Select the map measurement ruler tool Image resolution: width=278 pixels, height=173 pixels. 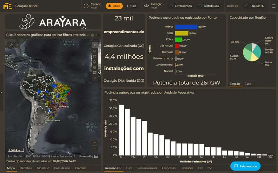(11, 45)
